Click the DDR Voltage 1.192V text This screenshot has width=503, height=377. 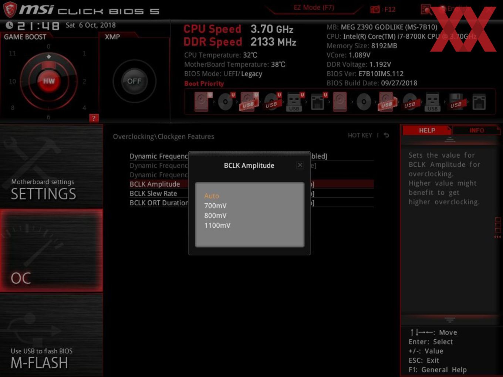click(x=359, y=64)
